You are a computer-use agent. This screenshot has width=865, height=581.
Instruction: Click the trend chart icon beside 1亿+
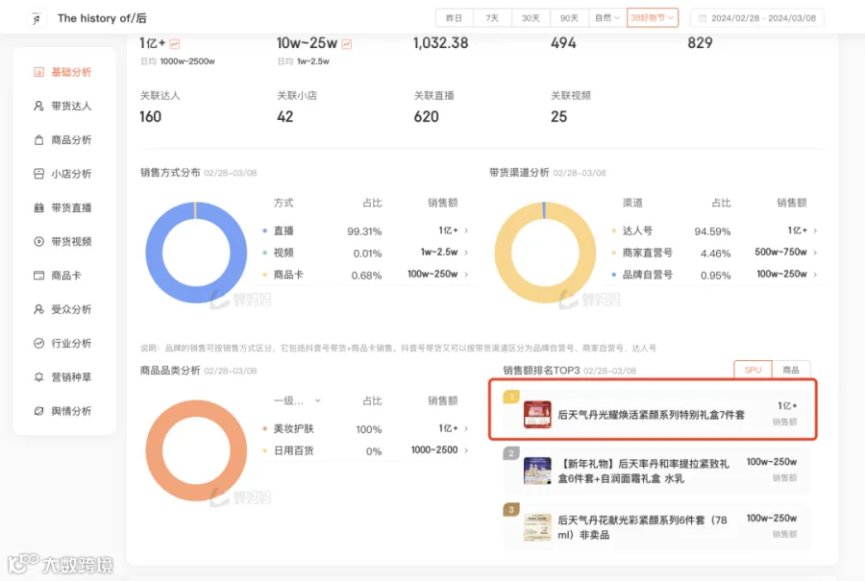(x=175, y=44)
